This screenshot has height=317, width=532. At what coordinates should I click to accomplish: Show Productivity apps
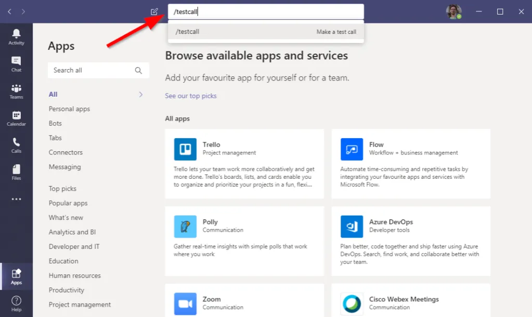tap(67, 290)
